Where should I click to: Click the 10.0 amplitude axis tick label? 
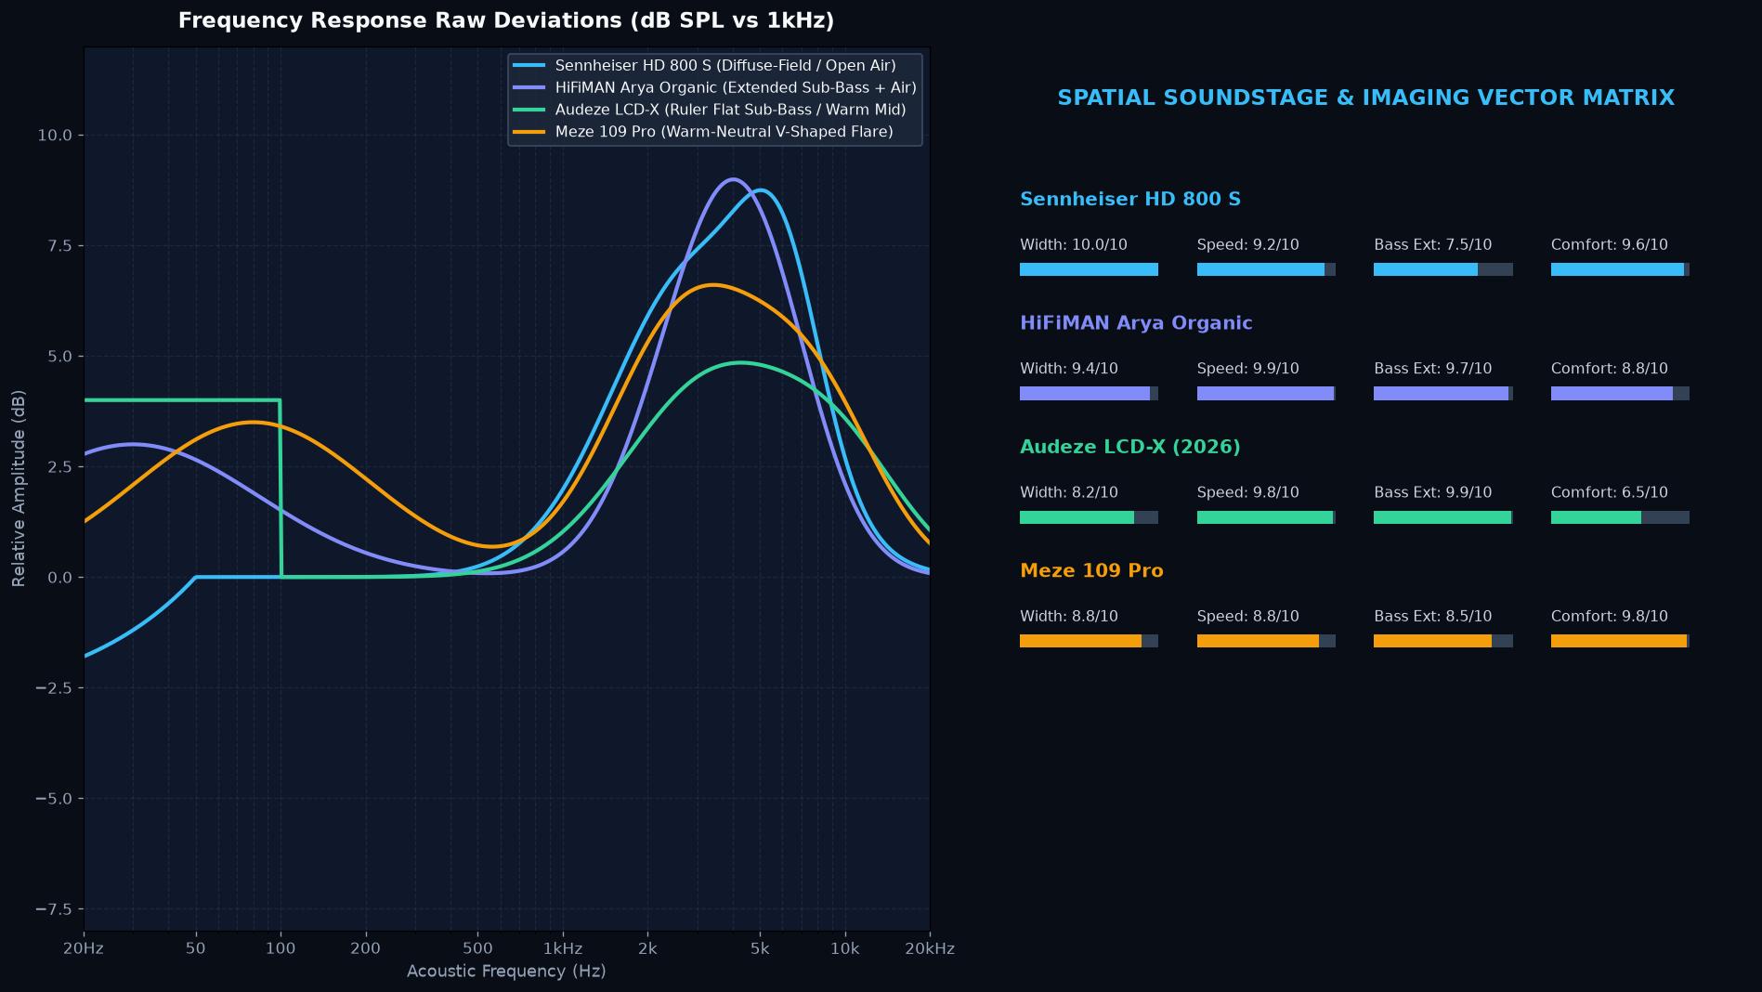[x=54, y=136]
